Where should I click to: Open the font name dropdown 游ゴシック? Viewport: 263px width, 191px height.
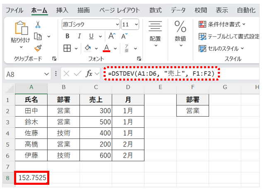117,24
